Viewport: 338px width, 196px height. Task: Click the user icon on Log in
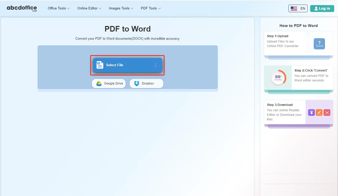[x=316, y=8]
